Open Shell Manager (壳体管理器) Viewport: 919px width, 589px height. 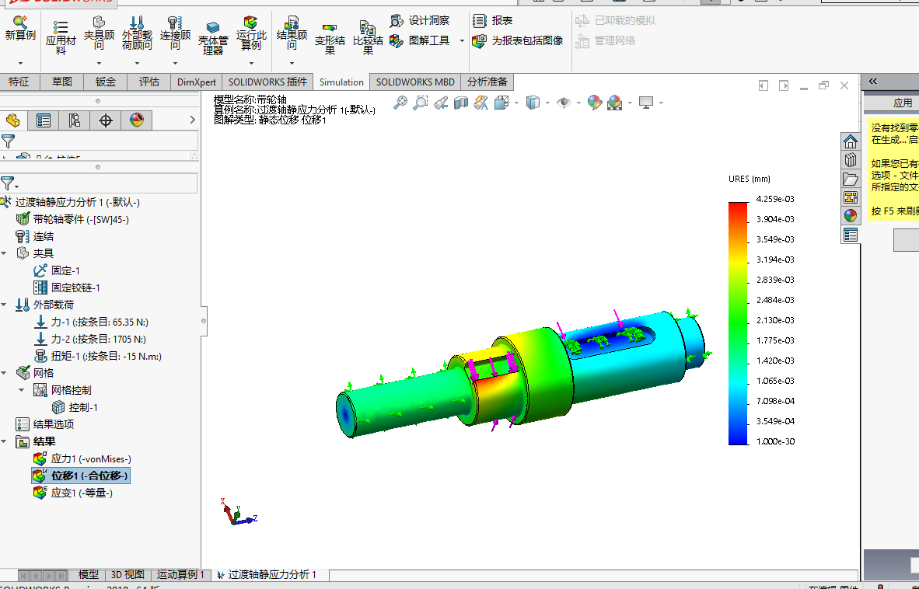click(213, 38)
